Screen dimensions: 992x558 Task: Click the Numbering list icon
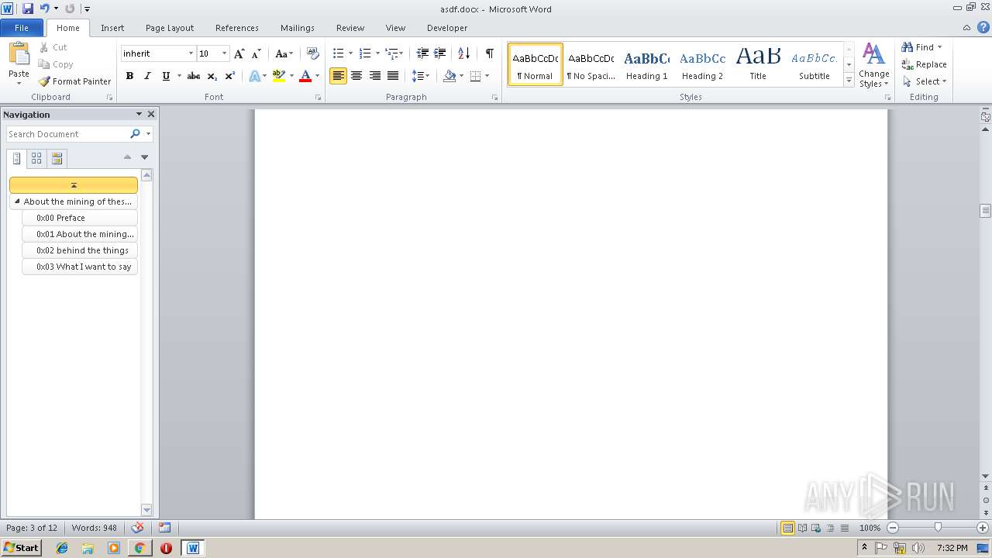coord(365,53)
